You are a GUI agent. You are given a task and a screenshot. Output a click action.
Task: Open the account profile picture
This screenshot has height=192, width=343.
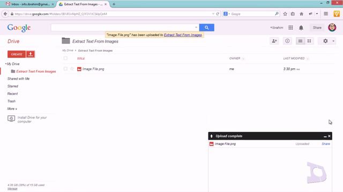(x=332, y=27)
